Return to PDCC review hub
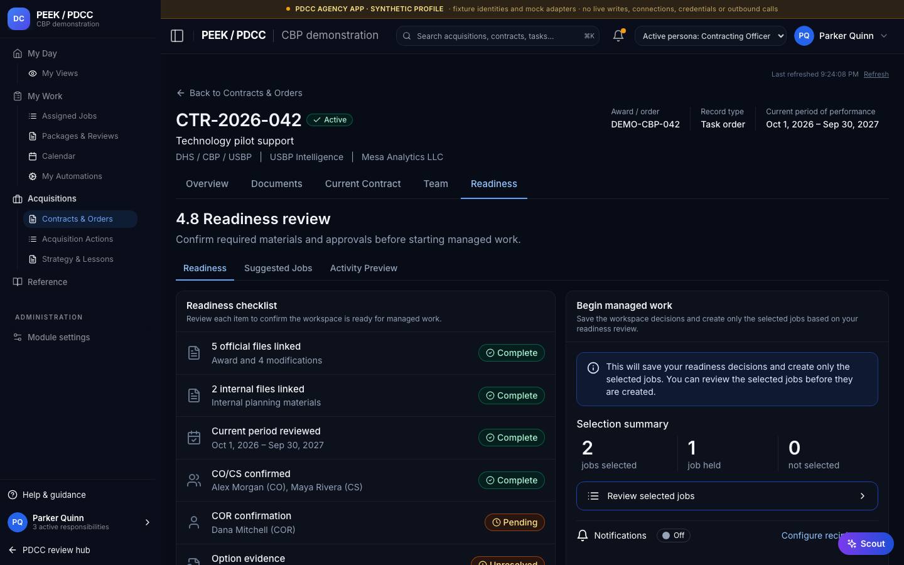The height and width of the screenshot is (565, 904). [x=49, y=550]
